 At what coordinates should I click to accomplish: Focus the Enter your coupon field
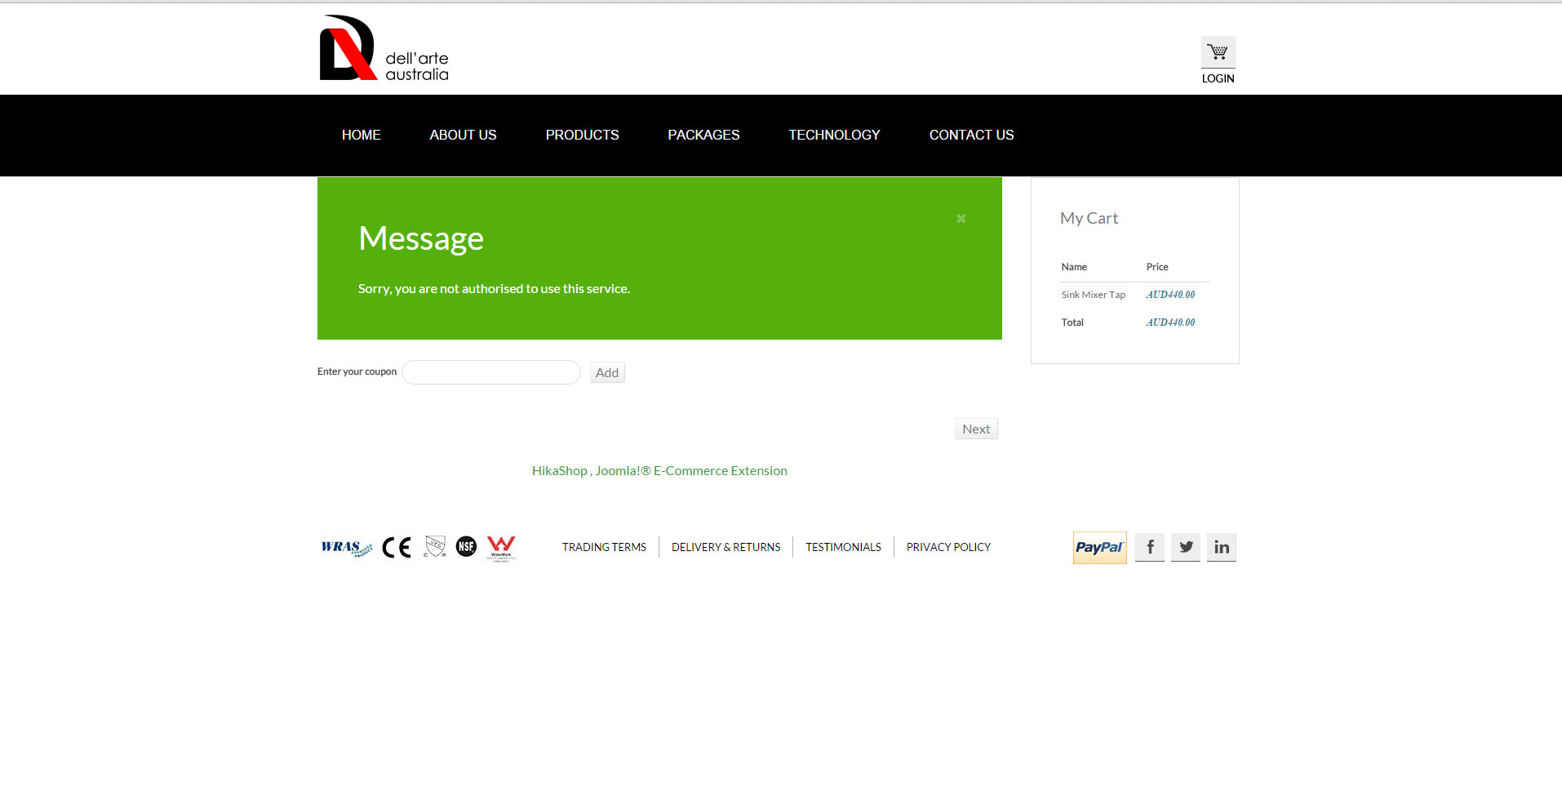tap(491, 372)
